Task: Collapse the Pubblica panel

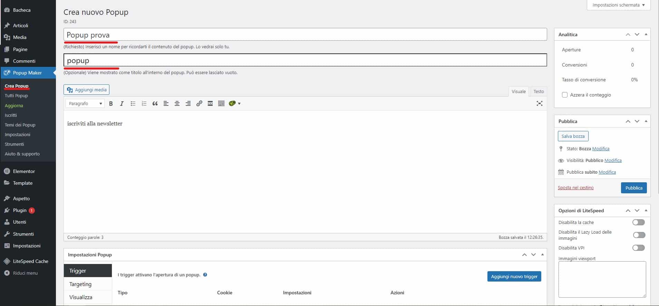Action: (x=646, y=121)
